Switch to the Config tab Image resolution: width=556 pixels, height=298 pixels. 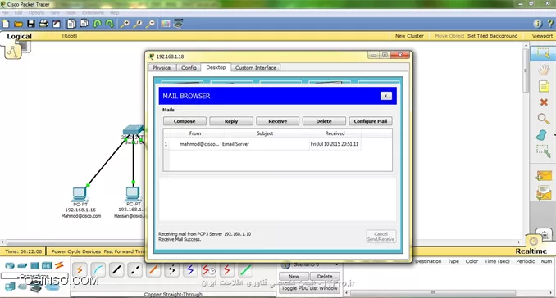(x=189, y=68)
